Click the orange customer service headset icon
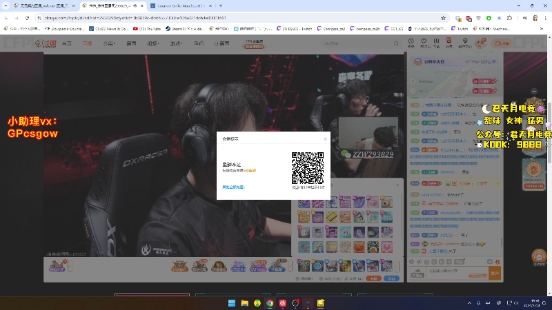The width and height of the screenshot is (552, 310). tap(539, 256)
